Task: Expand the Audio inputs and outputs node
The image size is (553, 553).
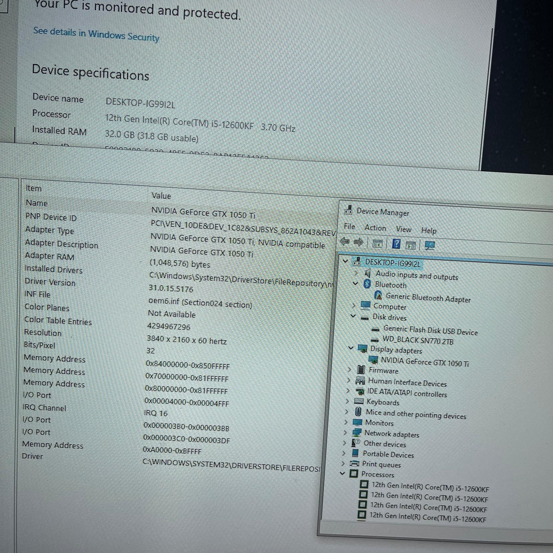Action: coord(356,273)
